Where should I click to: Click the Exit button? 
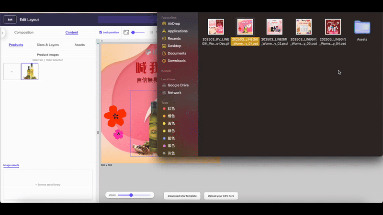pos(10,20)
